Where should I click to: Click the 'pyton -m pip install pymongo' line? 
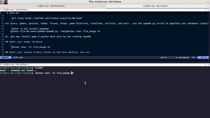click(30, 29)
